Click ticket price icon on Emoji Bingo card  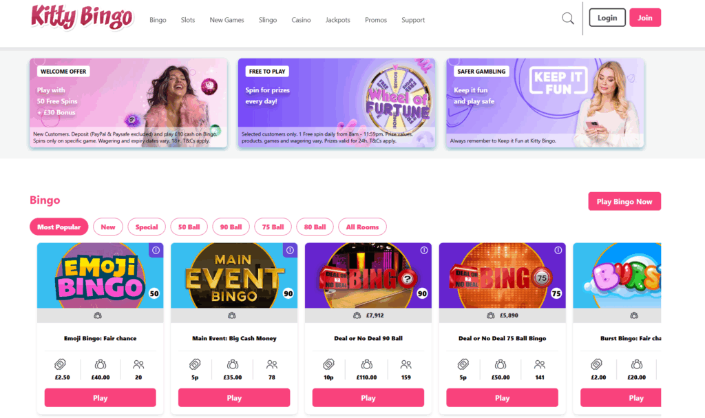pos(61,364)
